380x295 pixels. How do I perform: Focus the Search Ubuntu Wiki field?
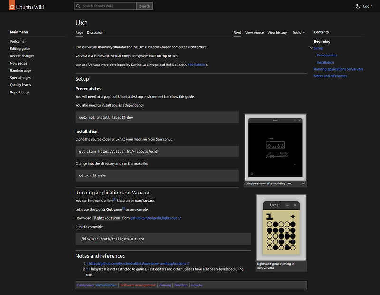coord(105,6)
